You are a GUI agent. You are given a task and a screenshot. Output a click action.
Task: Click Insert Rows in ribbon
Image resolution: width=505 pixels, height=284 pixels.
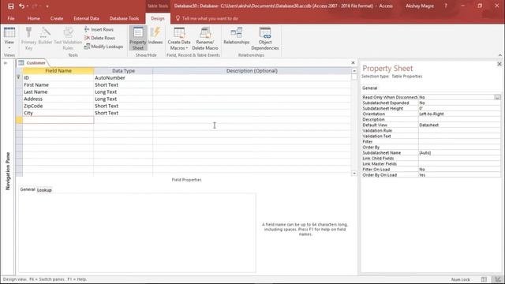tap(99, 29)
